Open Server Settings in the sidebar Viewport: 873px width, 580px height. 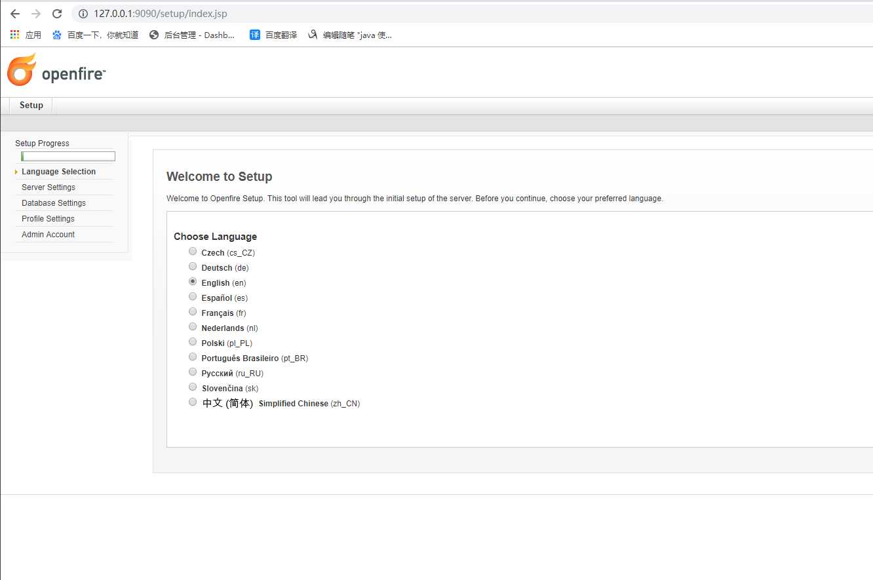[x=48, y=187]
